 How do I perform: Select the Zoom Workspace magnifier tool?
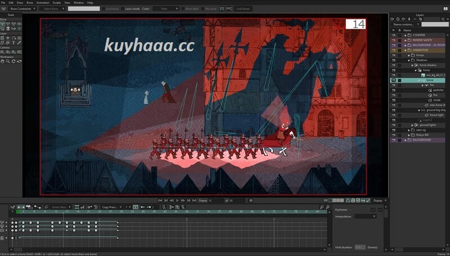coord(8,61)
